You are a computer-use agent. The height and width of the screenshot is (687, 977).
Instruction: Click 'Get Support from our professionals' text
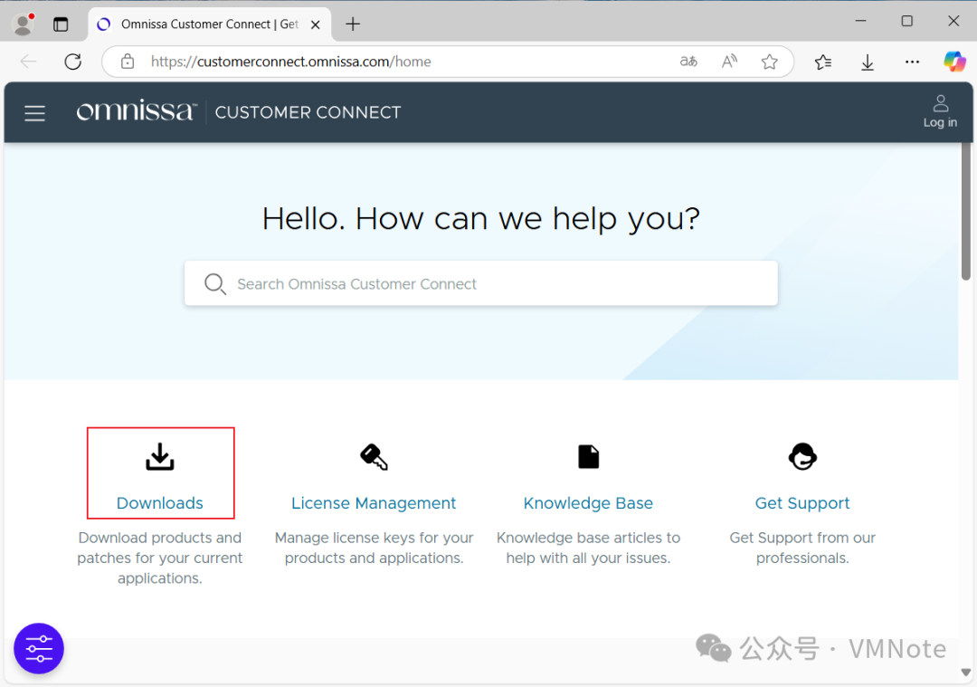click(802, 548)
